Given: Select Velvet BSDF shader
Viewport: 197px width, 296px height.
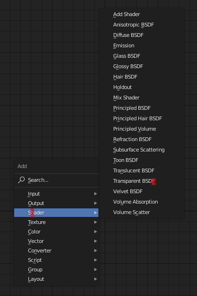Looking at the screenshot, I should [x=142, y=191].
